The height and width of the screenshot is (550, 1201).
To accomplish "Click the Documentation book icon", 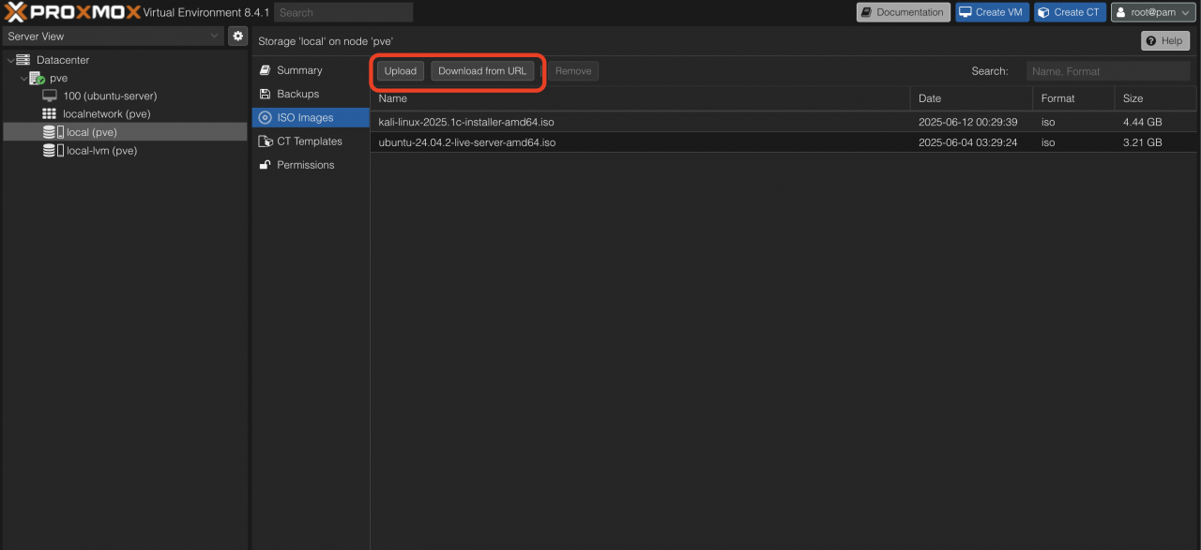I will (x=867, y=12).
